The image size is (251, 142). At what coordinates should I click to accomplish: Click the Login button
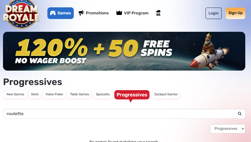click(x=213, y=13)
